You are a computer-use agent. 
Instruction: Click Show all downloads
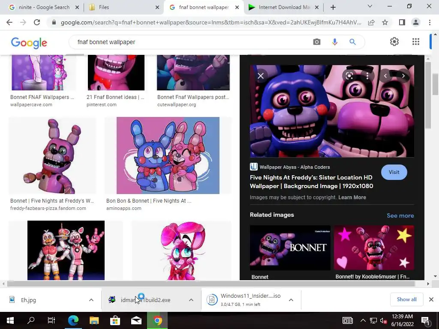(406, 299)
